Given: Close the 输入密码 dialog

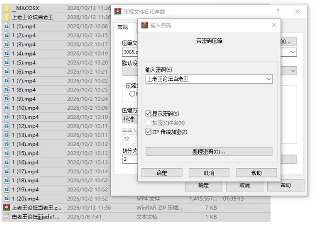Looking at the screenshot, I should (x=274, y=25).
